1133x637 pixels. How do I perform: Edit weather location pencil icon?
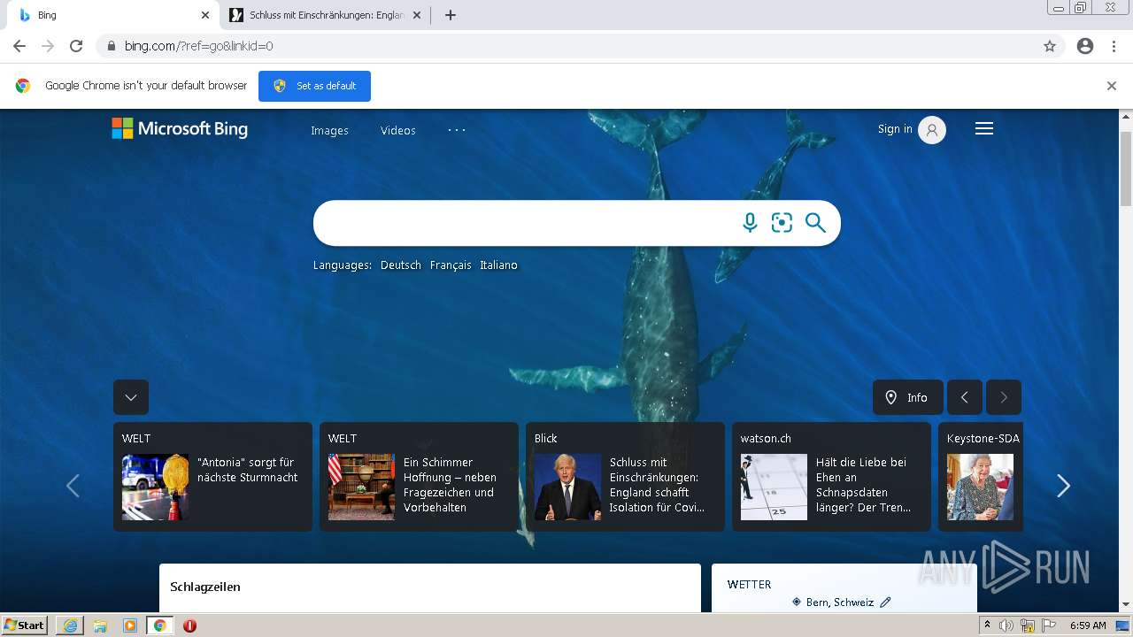[x=885, y=602]
